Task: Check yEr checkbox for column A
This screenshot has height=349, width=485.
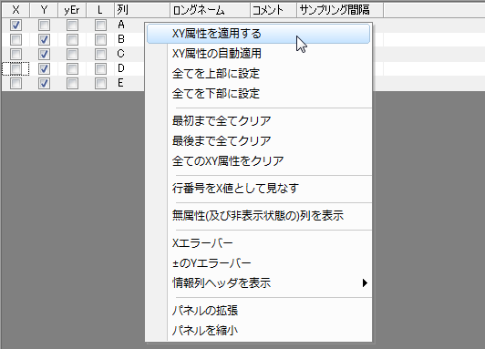Action: 72,25
